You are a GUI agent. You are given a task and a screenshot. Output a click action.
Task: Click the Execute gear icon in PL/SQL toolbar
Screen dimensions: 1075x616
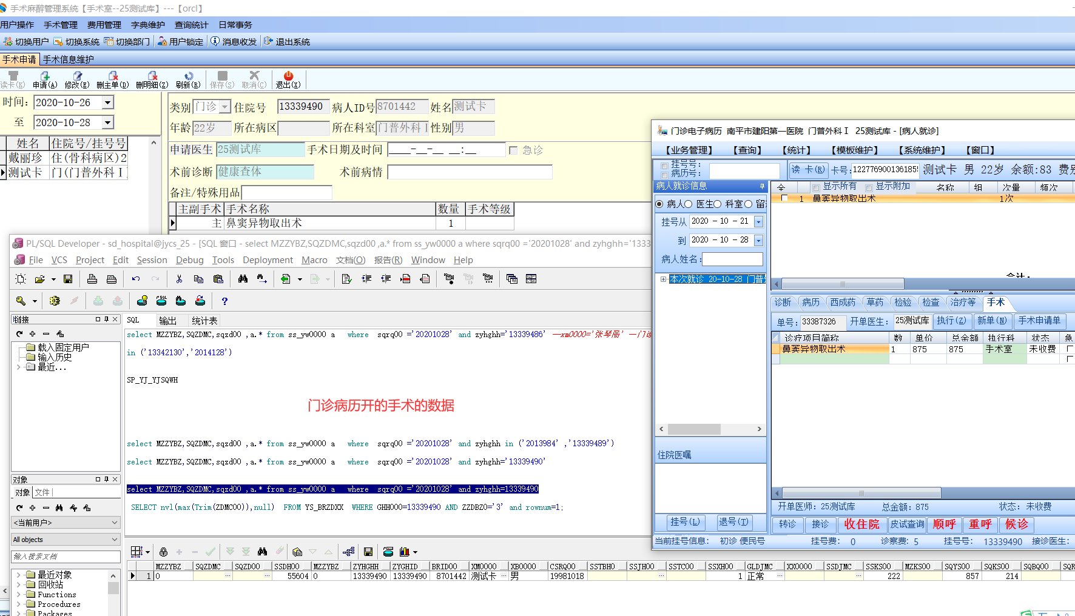click(x=55, y=301)
